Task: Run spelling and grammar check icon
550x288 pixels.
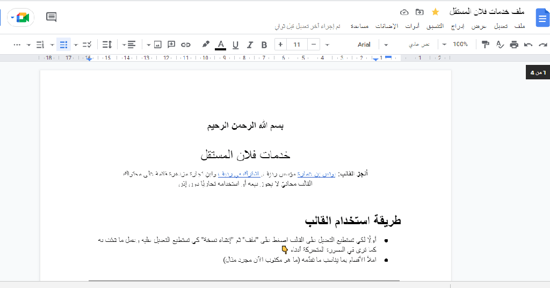Action: 500,45
